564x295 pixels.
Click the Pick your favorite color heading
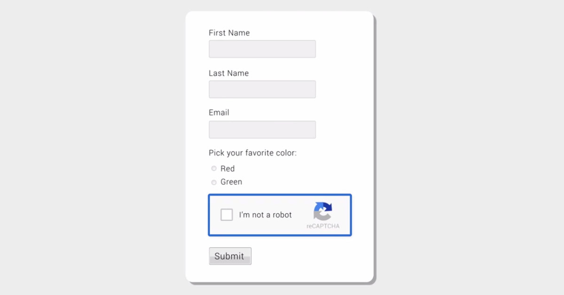coord(252,153)
